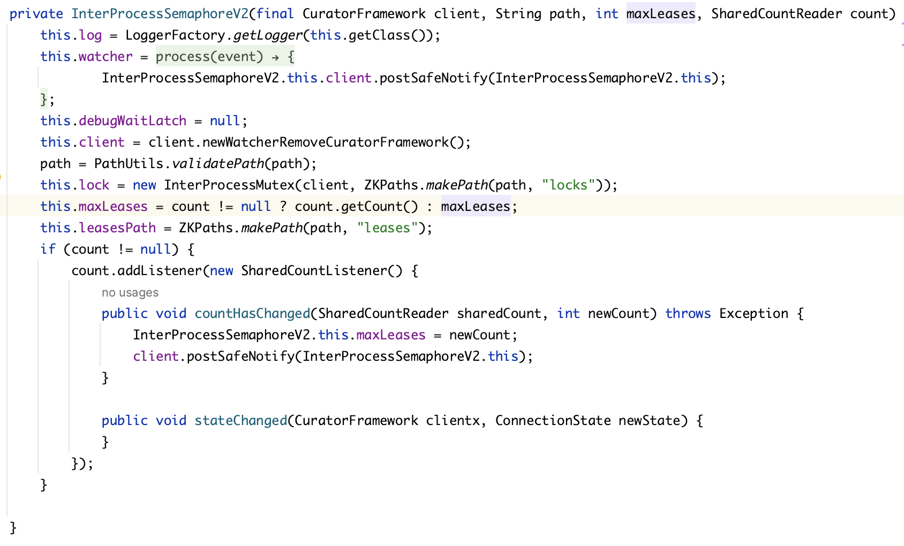Click the leasesPath field
The image size is (904, 546).
117,227
